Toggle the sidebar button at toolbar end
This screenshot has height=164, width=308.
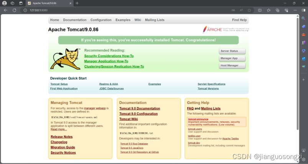(x=303, y=10)
